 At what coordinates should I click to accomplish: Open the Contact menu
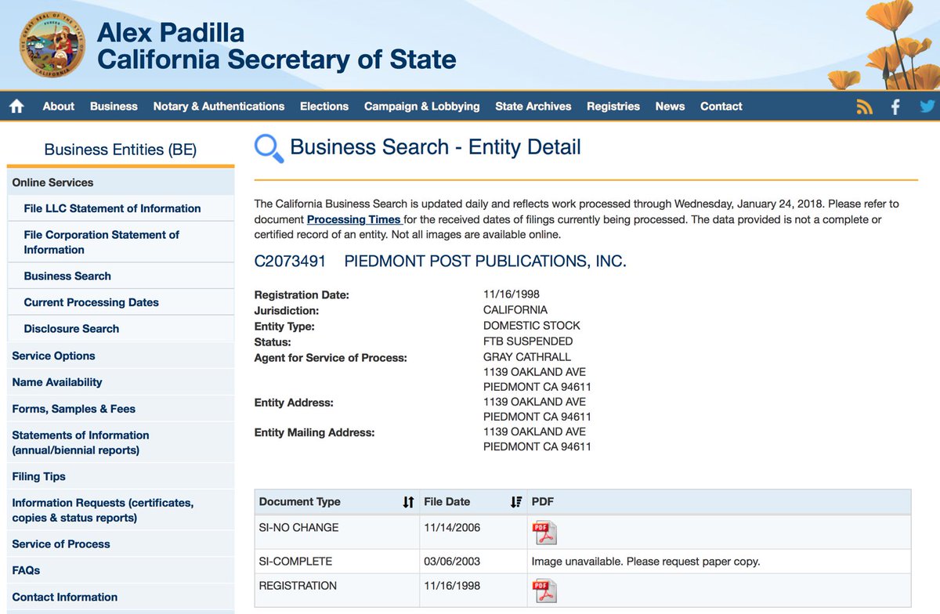pos(721,107)
